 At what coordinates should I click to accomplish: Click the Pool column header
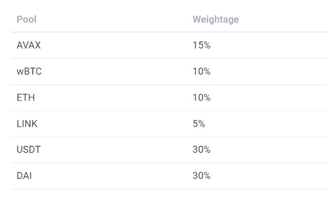tap(27, 19)
